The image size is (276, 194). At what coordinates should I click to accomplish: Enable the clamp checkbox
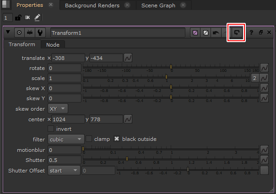89,139
